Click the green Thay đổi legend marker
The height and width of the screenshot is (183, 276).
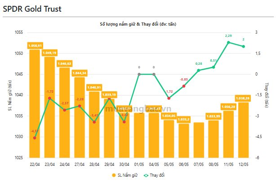(146, 175)
